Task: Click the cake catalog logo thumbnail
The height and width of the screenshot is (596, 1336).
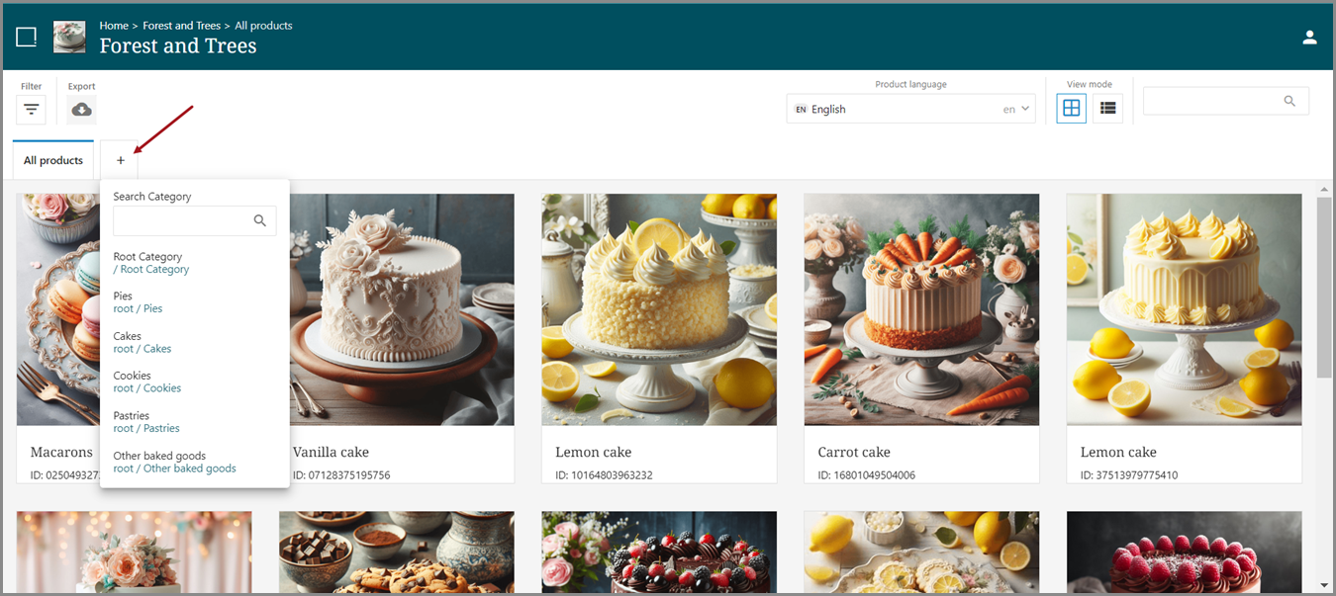Action: pos(69,38)
